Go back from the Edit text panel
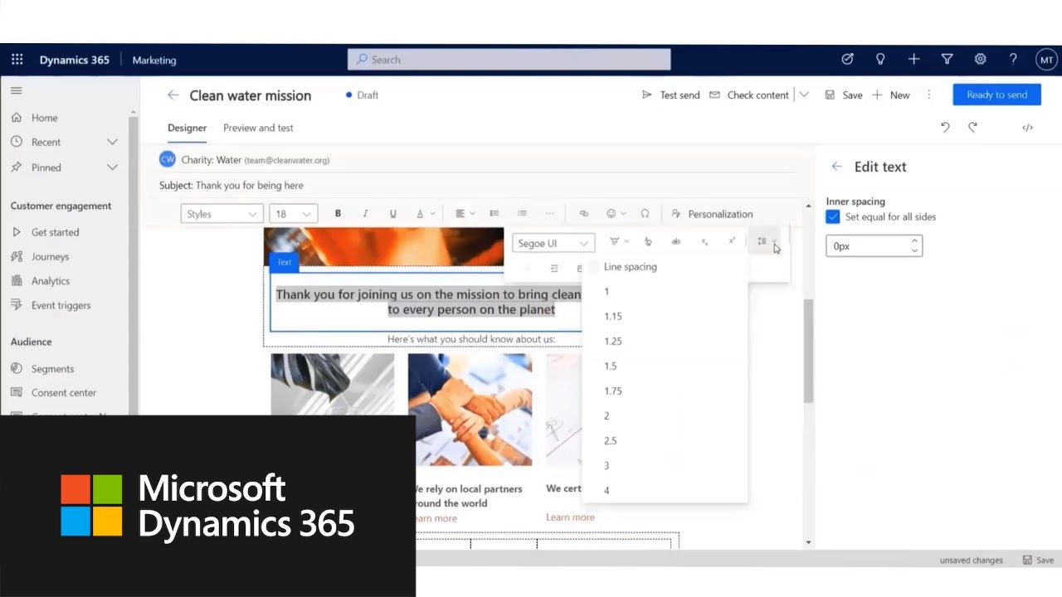Screen dimensions: 1062x597 (x=837, y=167)
